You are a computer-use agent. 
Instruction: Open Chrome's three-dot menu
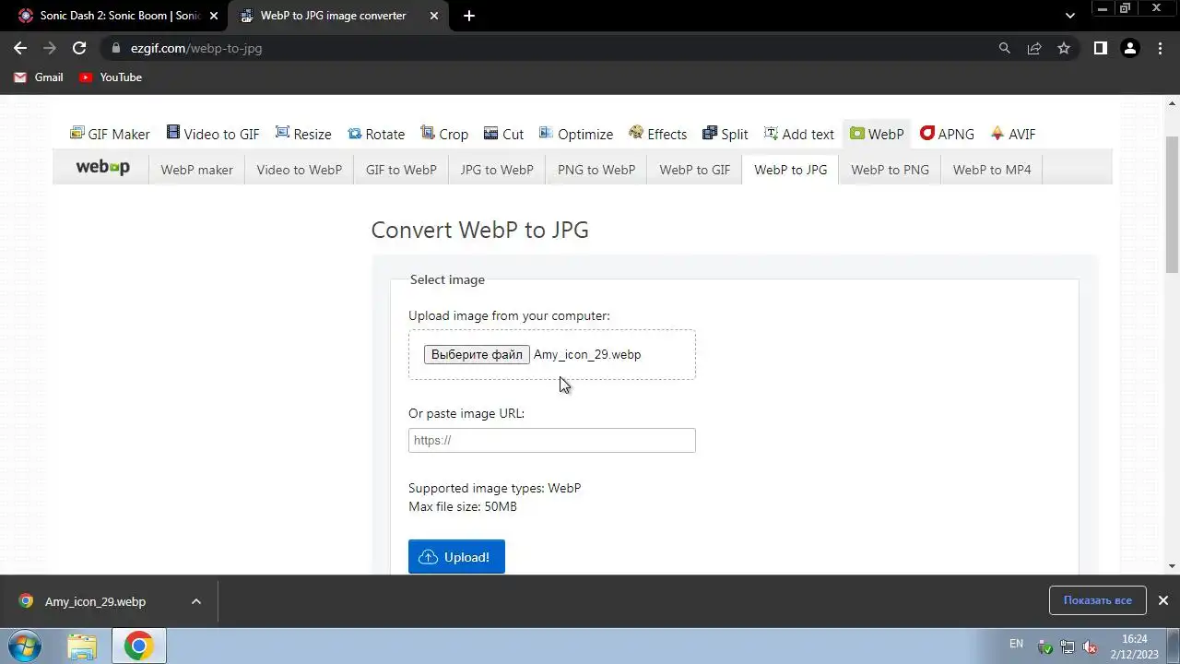[x=1160, y=48]
